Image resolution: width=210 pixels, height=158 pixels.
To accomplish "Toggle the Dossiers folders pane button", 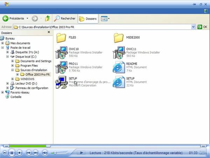I will (x=88, y=18).
